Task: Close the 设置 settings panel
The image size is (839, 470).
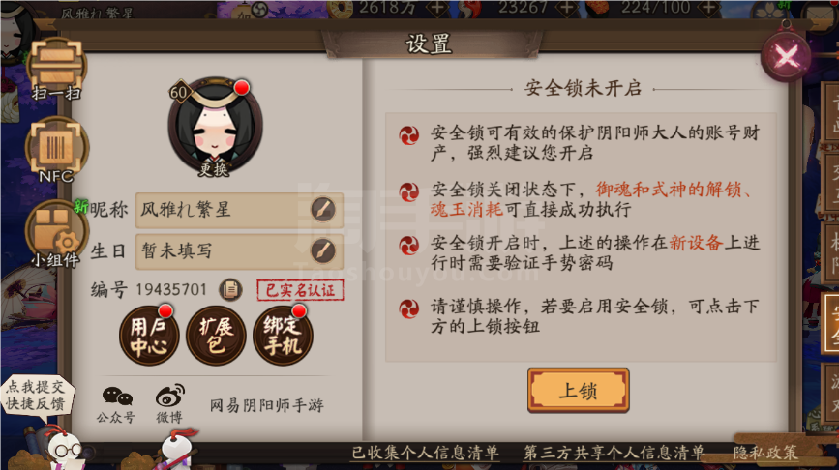Action: [x=786, y=56]
